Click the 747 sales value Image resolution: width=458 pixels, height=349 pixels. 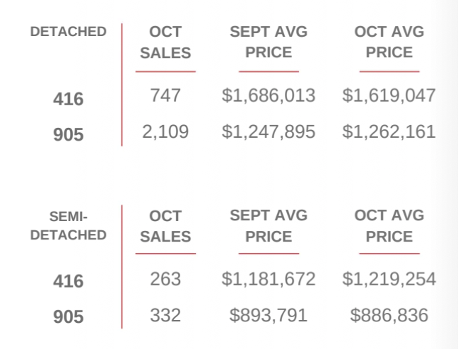(165, 95)
